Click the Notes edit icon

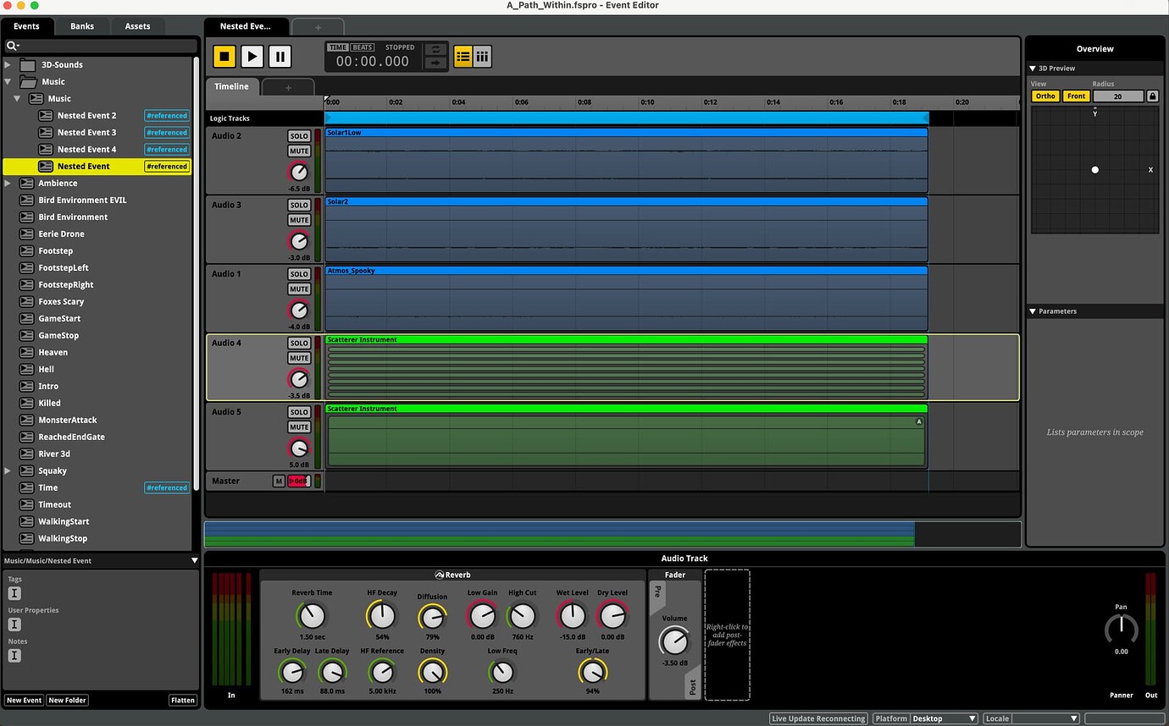click(x=14, y=656)
